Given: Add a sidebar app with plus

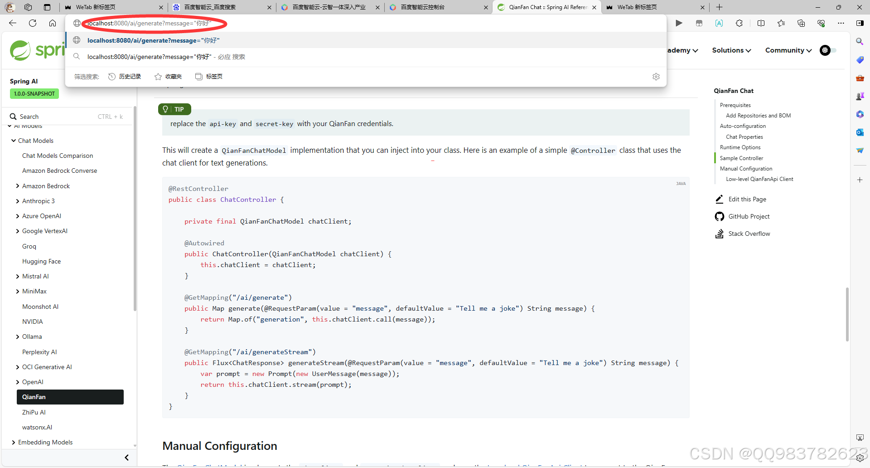Looking at the screenshot, I should (x=860, y=180).
